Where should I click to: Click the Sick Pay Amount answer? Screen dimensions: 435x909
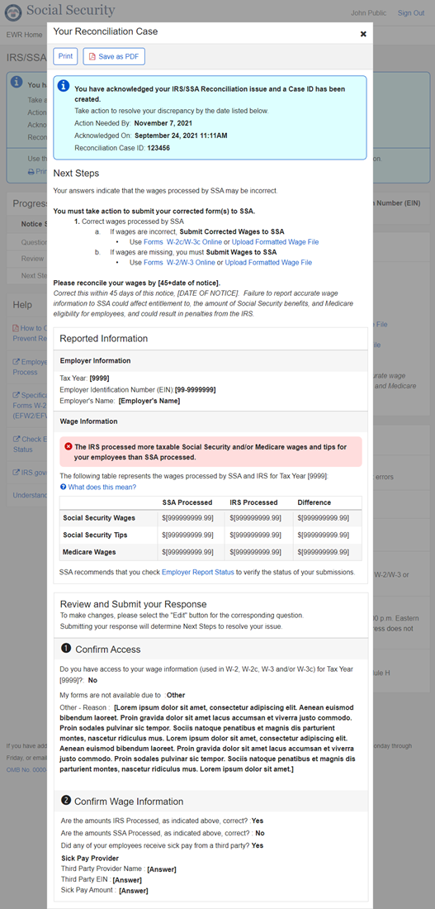pos(133,891)
